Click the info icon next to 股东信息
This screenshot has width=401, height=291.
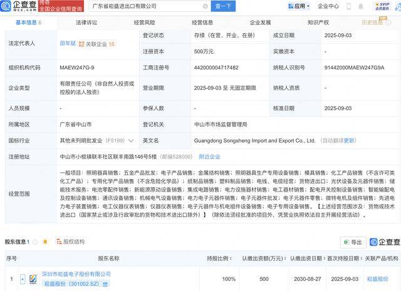35,242
